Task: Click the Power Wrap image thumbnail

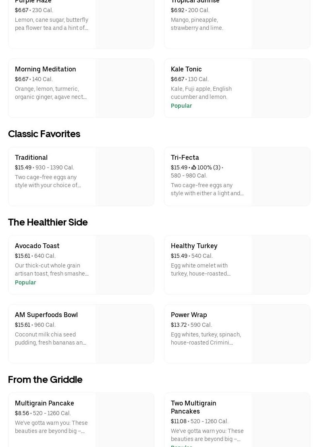Action: 280,334
